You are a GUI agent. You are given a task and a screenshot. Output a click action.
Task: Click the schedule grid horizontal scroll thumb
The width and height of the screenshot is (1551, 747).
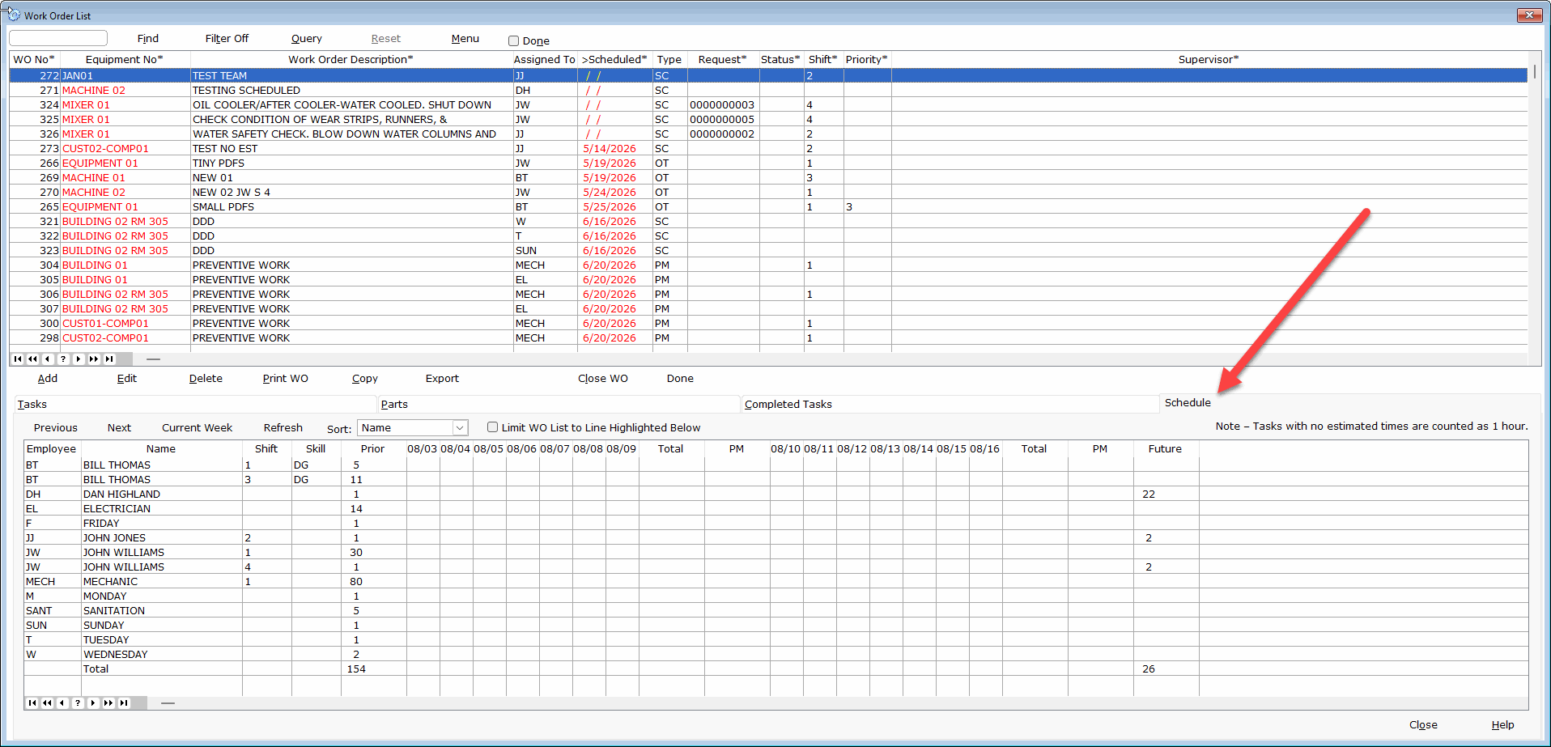pos(168,702)
